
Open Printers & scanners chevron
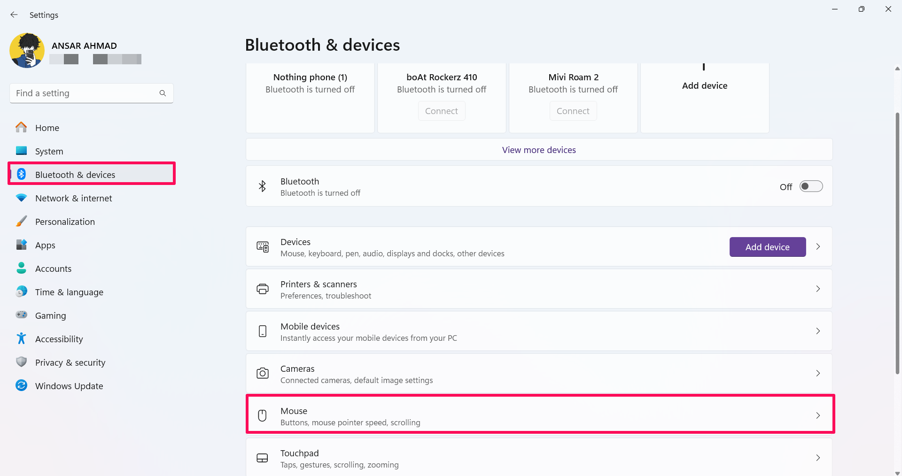[x=818, y=289]
